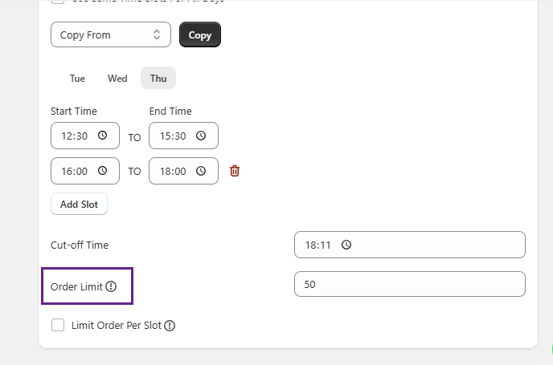Click info icon next to Order Limit
The image size is (553, 365).
click(x=111, y=286)
